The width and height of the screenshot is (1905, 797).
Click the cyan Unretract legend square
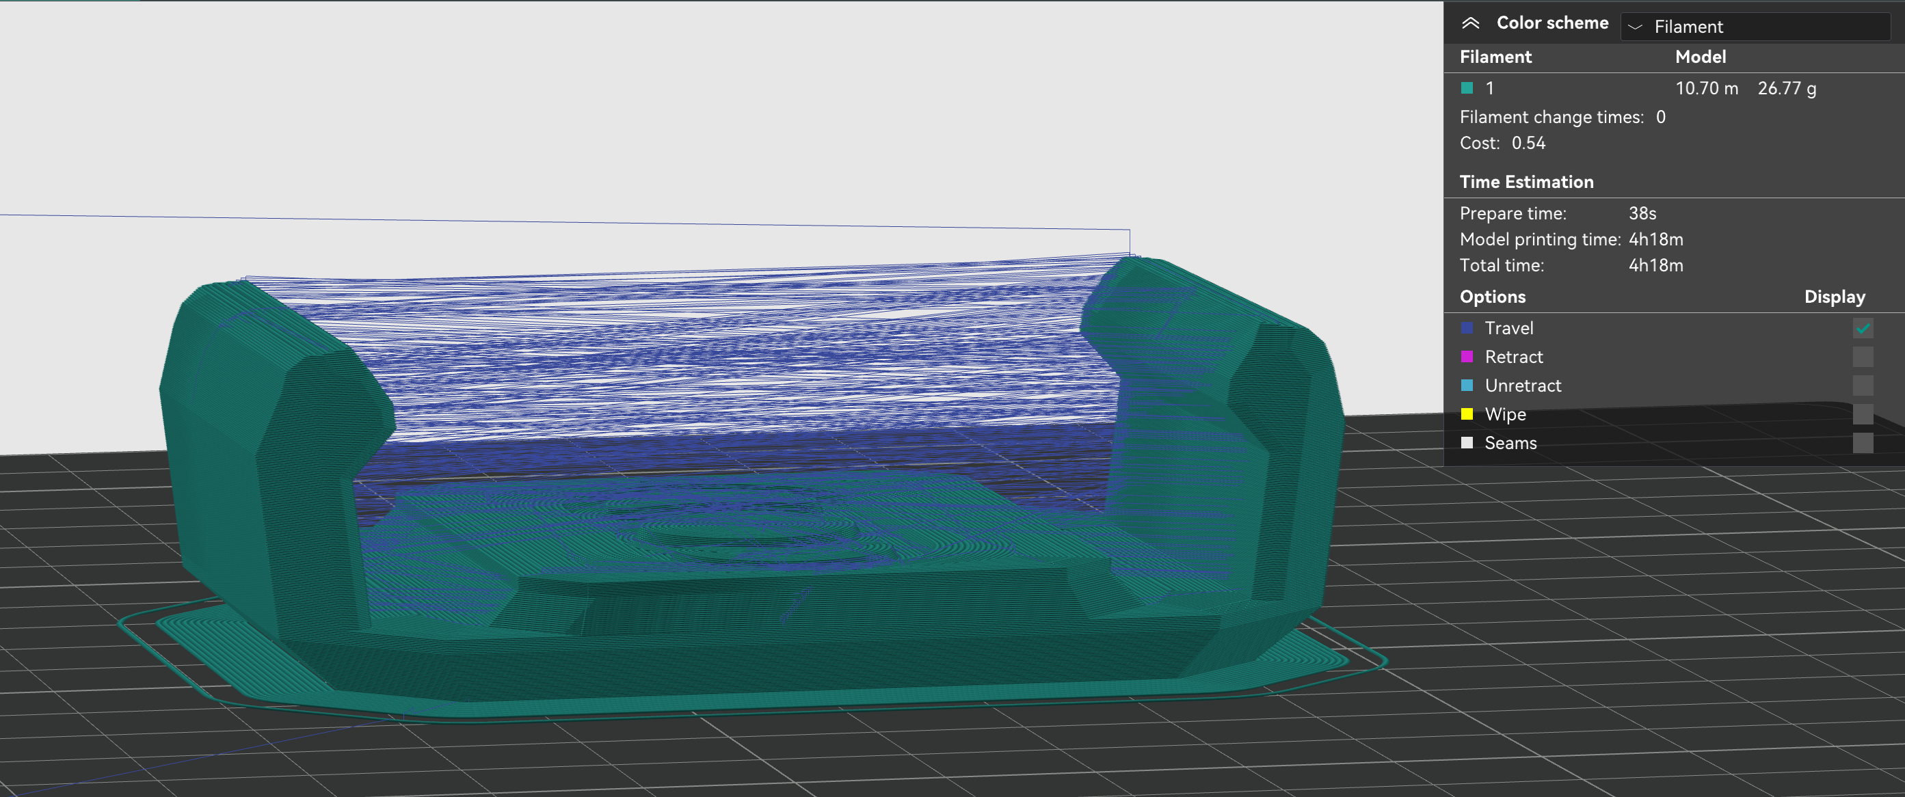tap(1467, 386)
